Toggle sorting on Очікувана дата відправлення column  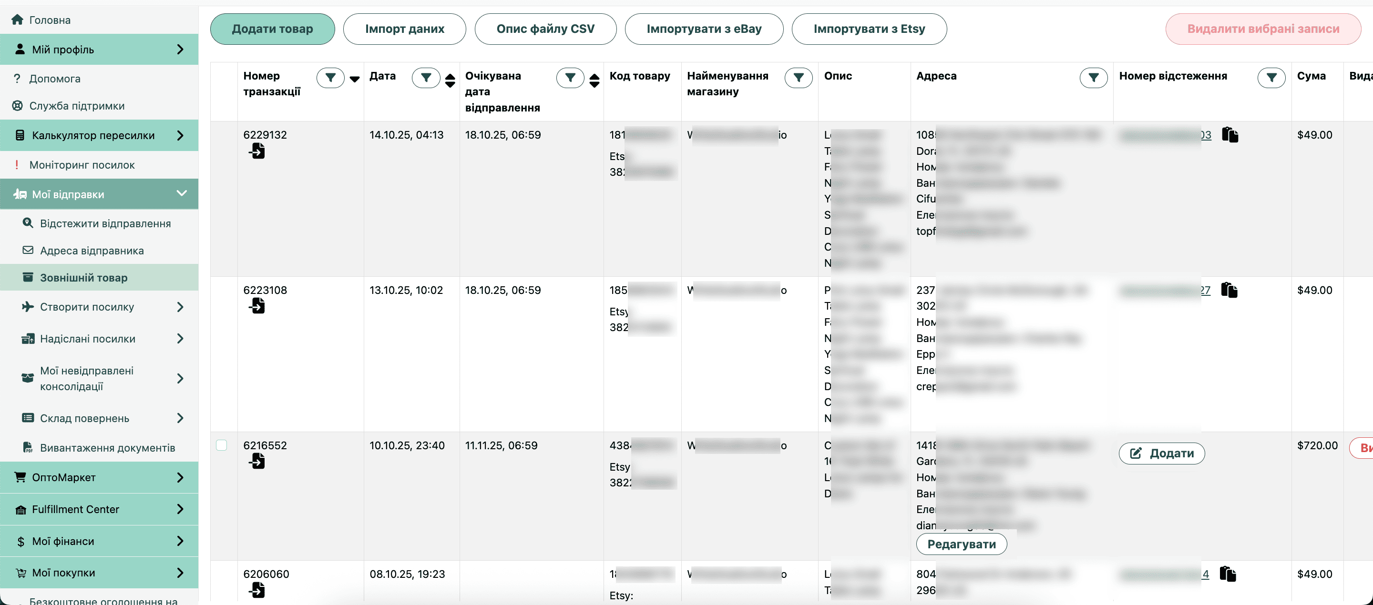click(x=594, y=80)
